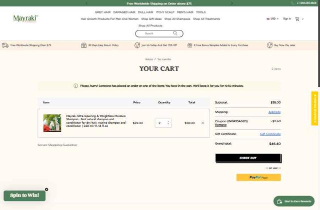This screenshot has height=210, width=320.
Task: Open the Mayraki Ultra-repairing shampoo product title
Action: pyautogui.click(x=96, y=121)
